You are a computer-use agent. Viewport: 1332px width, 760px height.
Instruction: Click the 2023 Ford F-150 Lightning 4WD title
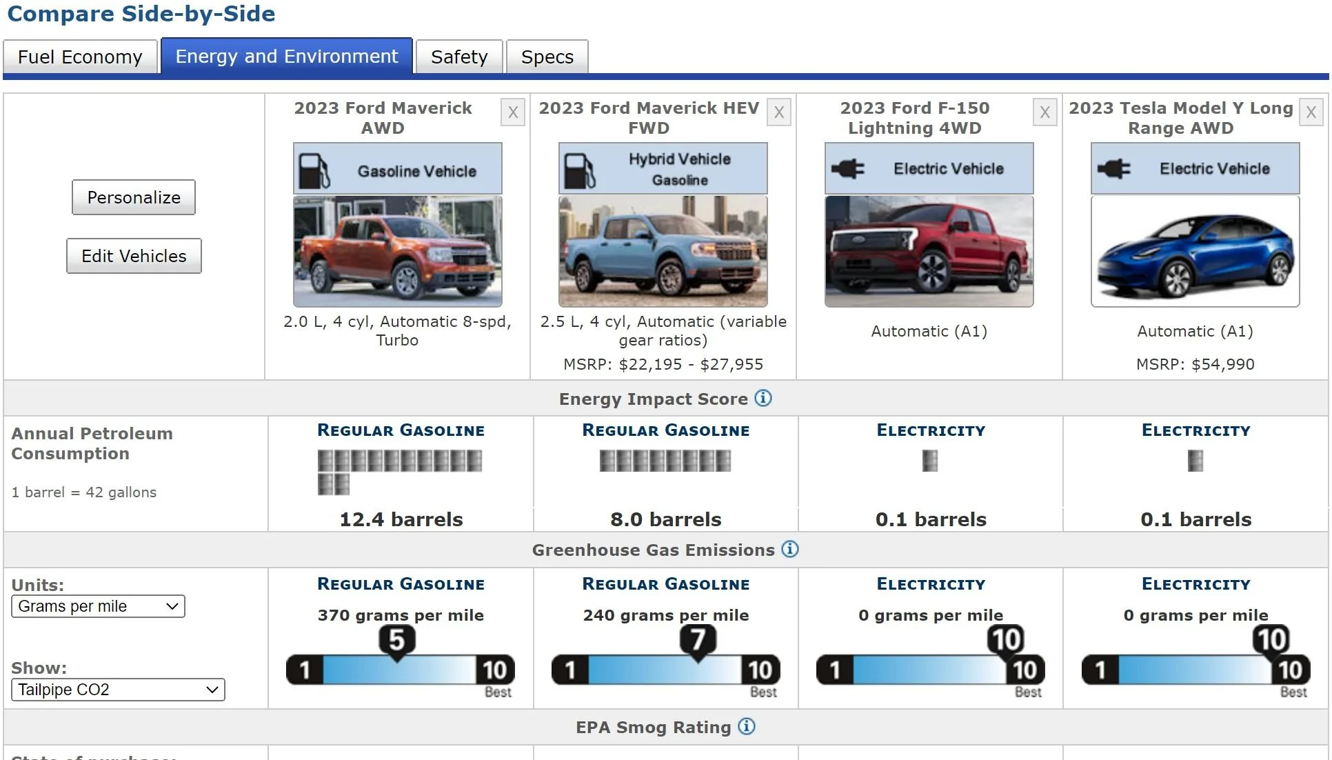[915, 118]
